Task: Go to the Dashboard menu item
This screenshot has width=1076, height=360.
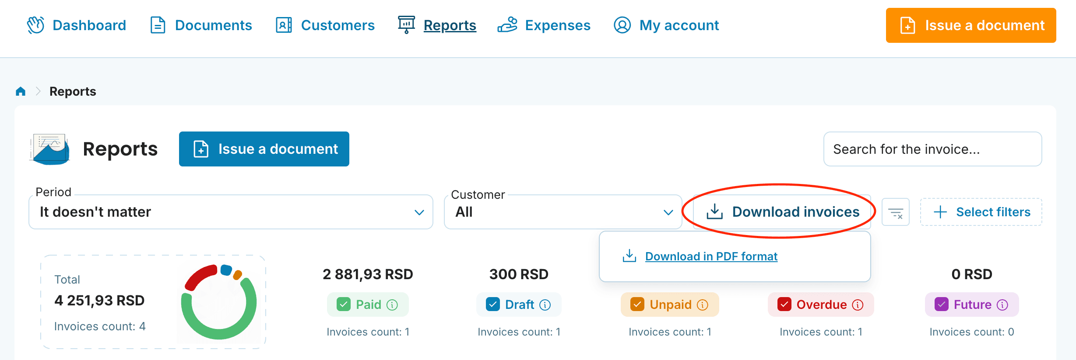Action: tap(77, 25)
